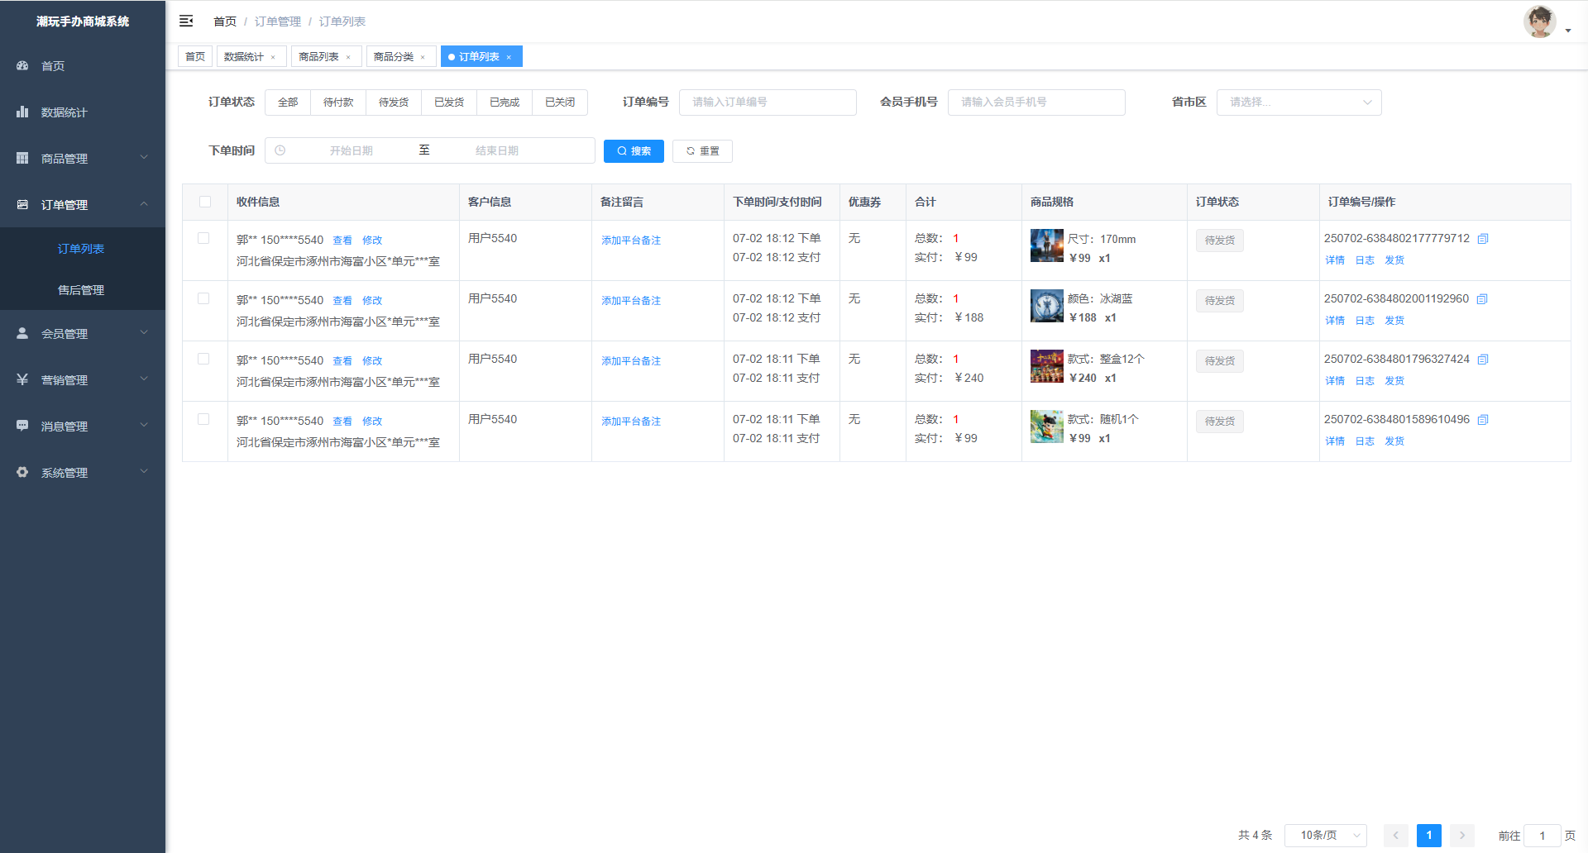Click 添加平台备注 on the first order
Image resolution: width=1588 pixels, height=853 pixels.
[x=631, y=241]
